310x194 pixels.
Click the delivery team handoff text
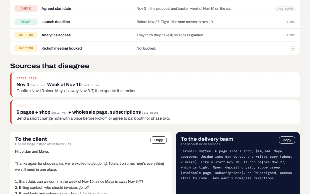point(236,165)
